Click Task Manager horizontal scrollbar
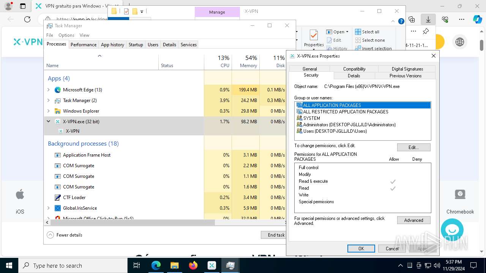 (133, 223)
